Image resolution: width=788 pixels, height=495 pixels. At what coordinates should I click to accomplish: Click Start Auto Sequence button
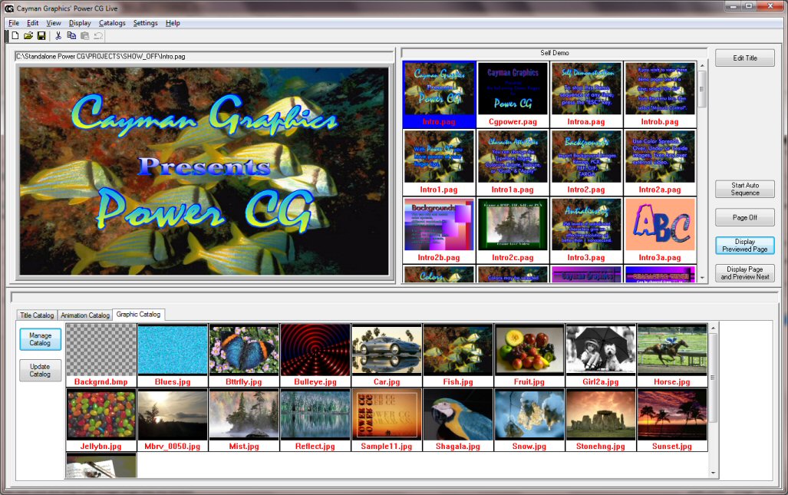tap(745, 189)
